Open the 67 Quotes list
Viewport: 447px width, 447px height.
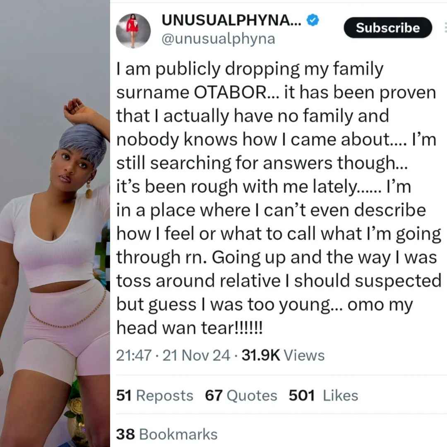pyautogui.click(x=241, y=396)
